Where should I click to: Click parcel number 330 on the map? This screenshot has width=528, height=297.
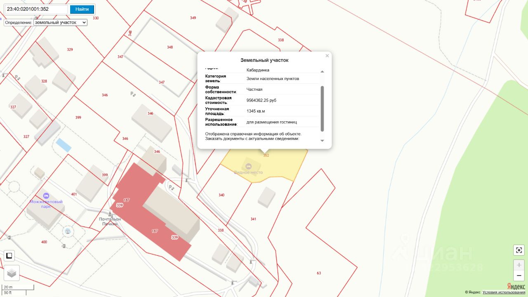click(96, 18)
